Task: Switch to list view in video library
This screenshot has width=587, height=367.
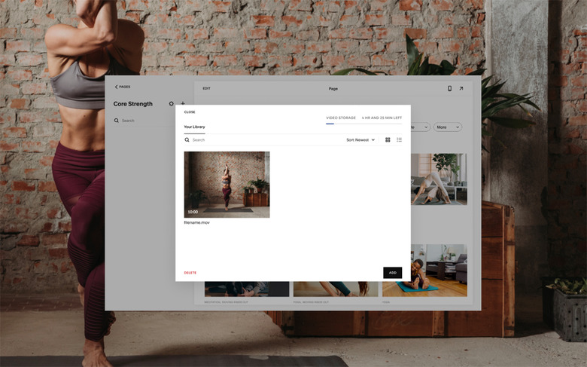Action: click(399, 139)
